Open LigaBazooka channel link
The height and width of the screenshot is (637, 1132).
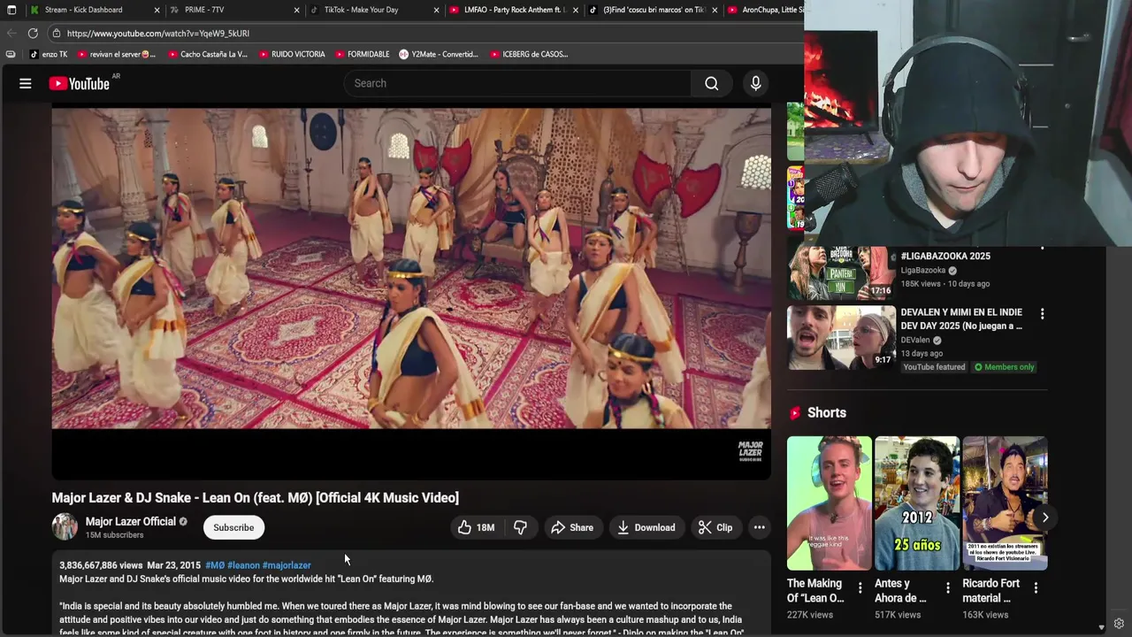pos(923,271)
